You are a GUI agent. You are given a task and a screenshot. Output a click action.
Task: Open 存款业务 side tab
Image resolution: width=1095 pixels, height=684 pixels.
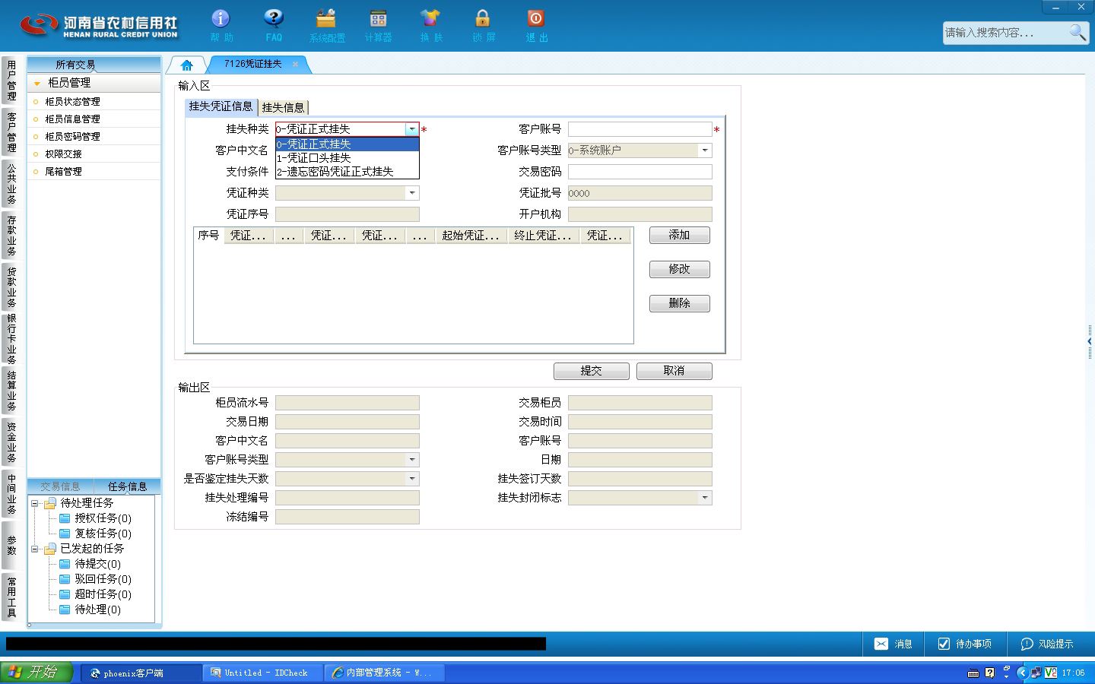(x=11, y=235)
